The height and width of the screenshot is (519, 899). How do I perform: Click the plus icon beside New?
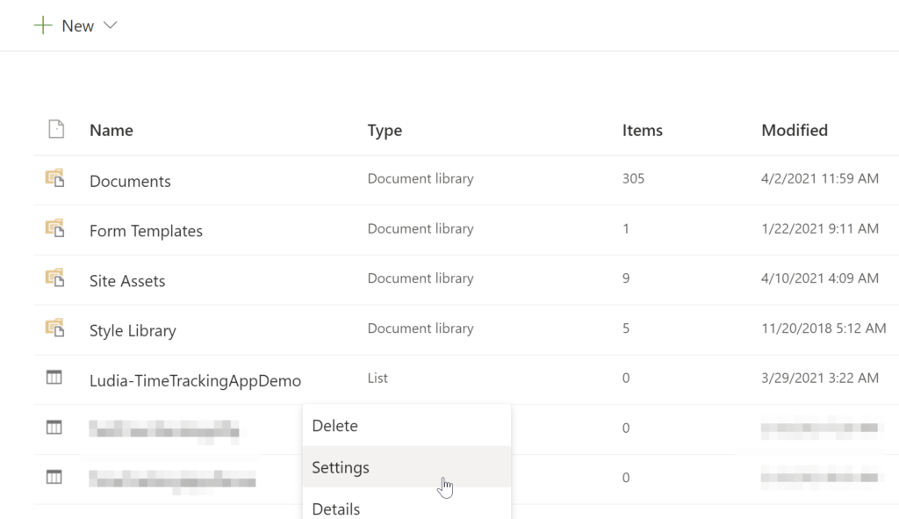coord(42,25)
